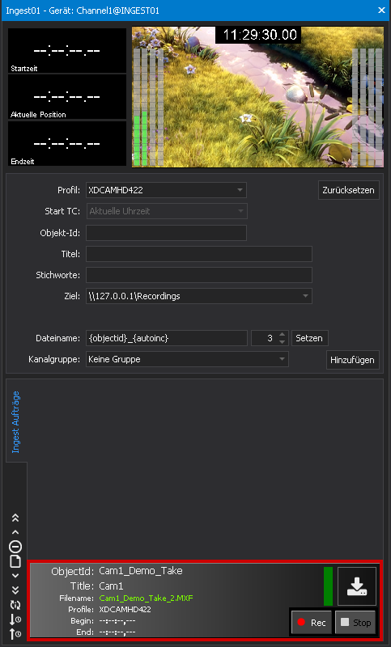Image resolution: width=391 pixels, height=647 pixels.
Task: Click the job Profile value XDCAMHD422
Action: (x=125, y=610)
